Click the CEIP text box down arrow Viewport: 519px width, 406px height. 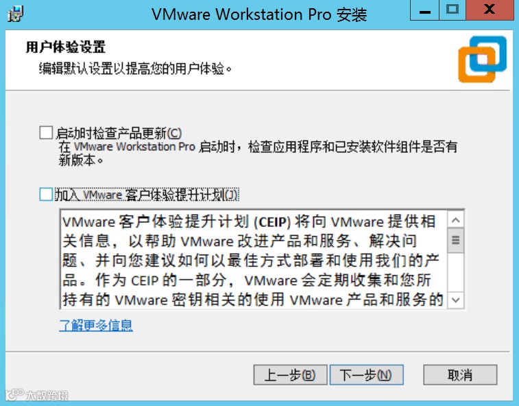(x=456, y=300)
